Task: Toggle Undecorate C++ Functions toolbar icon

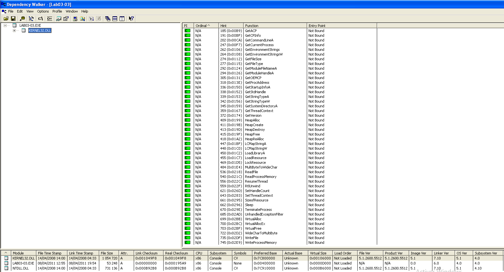Action: point(49,19)
